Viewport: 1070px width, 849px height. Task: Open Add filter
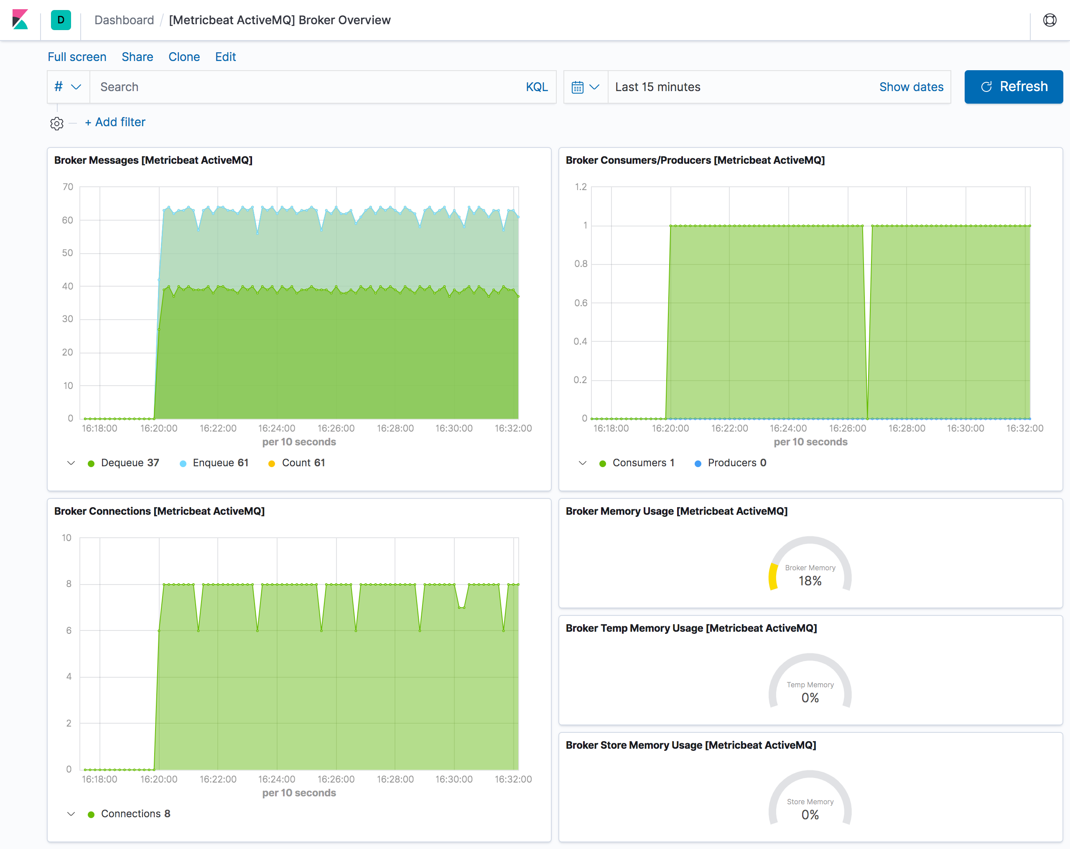[x=115, y=122]
